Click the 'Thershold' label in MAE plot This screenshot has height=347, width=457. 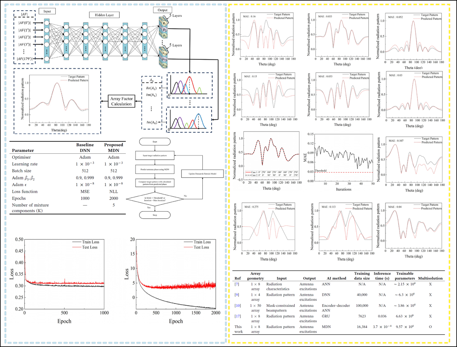[x=321, y=171]
